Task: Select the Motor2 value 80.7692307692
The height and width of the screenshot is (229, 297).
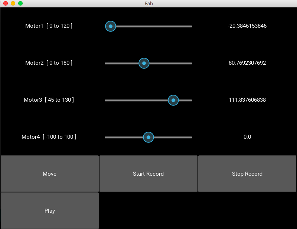Action: pyautogui.click(x=247, y=63)
